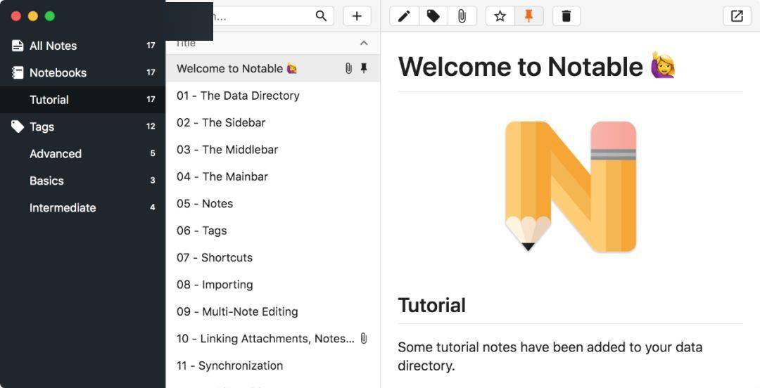Viewport: 760px width, 388px height.
Task: Open note 01 - The Data Directory
Action: pyautogui.click(x=273, y=96)
